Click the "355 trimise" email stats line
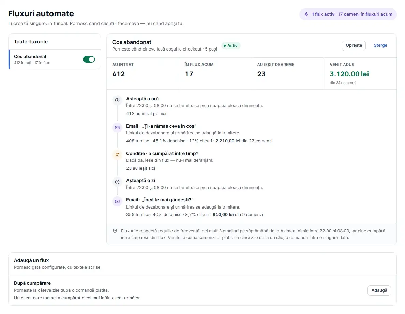 [x=195, y=215]
